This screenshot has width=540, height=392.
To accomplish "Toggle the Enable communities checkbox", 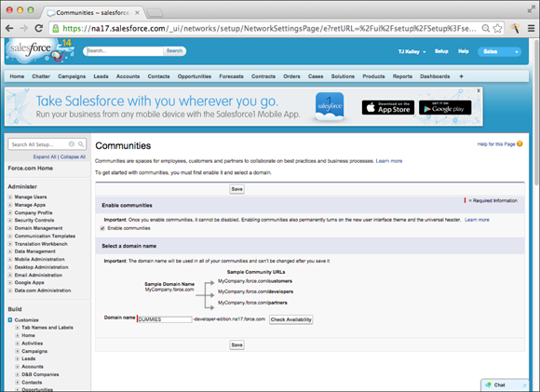I will 102,228.
